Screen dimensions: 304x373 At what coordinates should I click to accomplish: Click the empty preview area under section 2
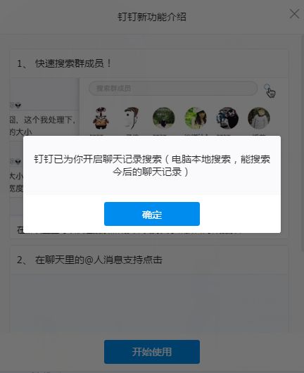tap(149, 303)
